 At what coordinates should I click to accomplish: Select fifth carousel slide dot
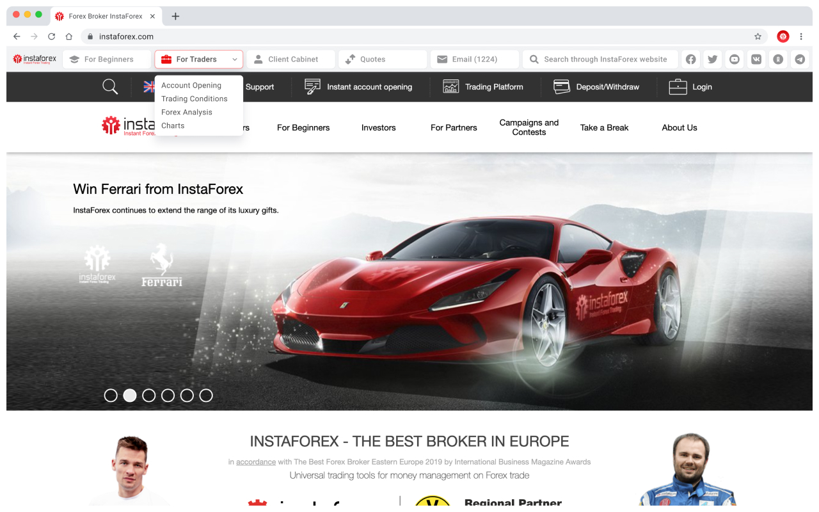[x=187, y=396]
